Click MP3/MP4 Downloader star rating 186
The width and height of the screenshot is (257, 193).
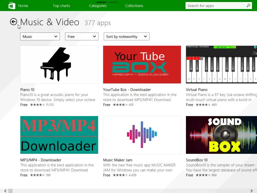pos(40,175)
